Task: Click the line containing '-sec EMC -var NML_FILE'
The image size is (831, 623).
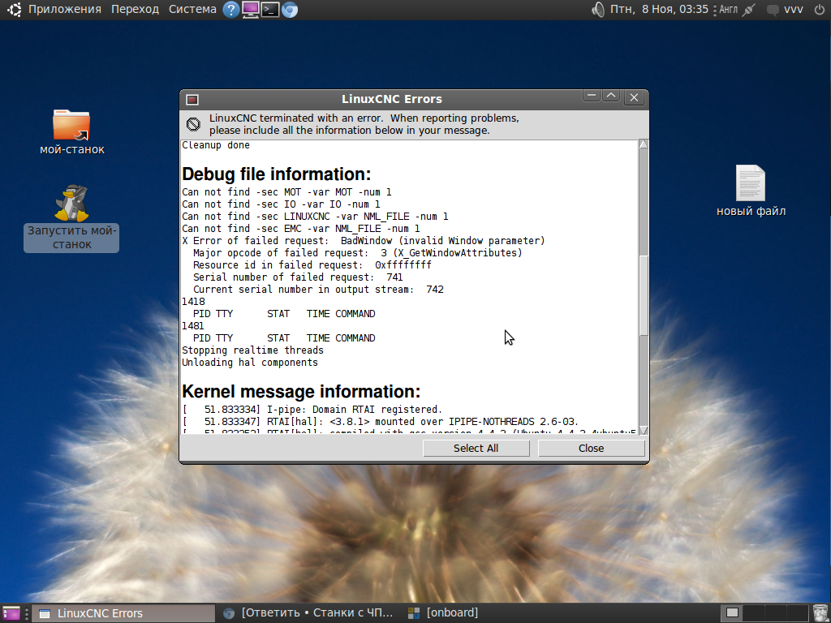Action: (300, 229)
